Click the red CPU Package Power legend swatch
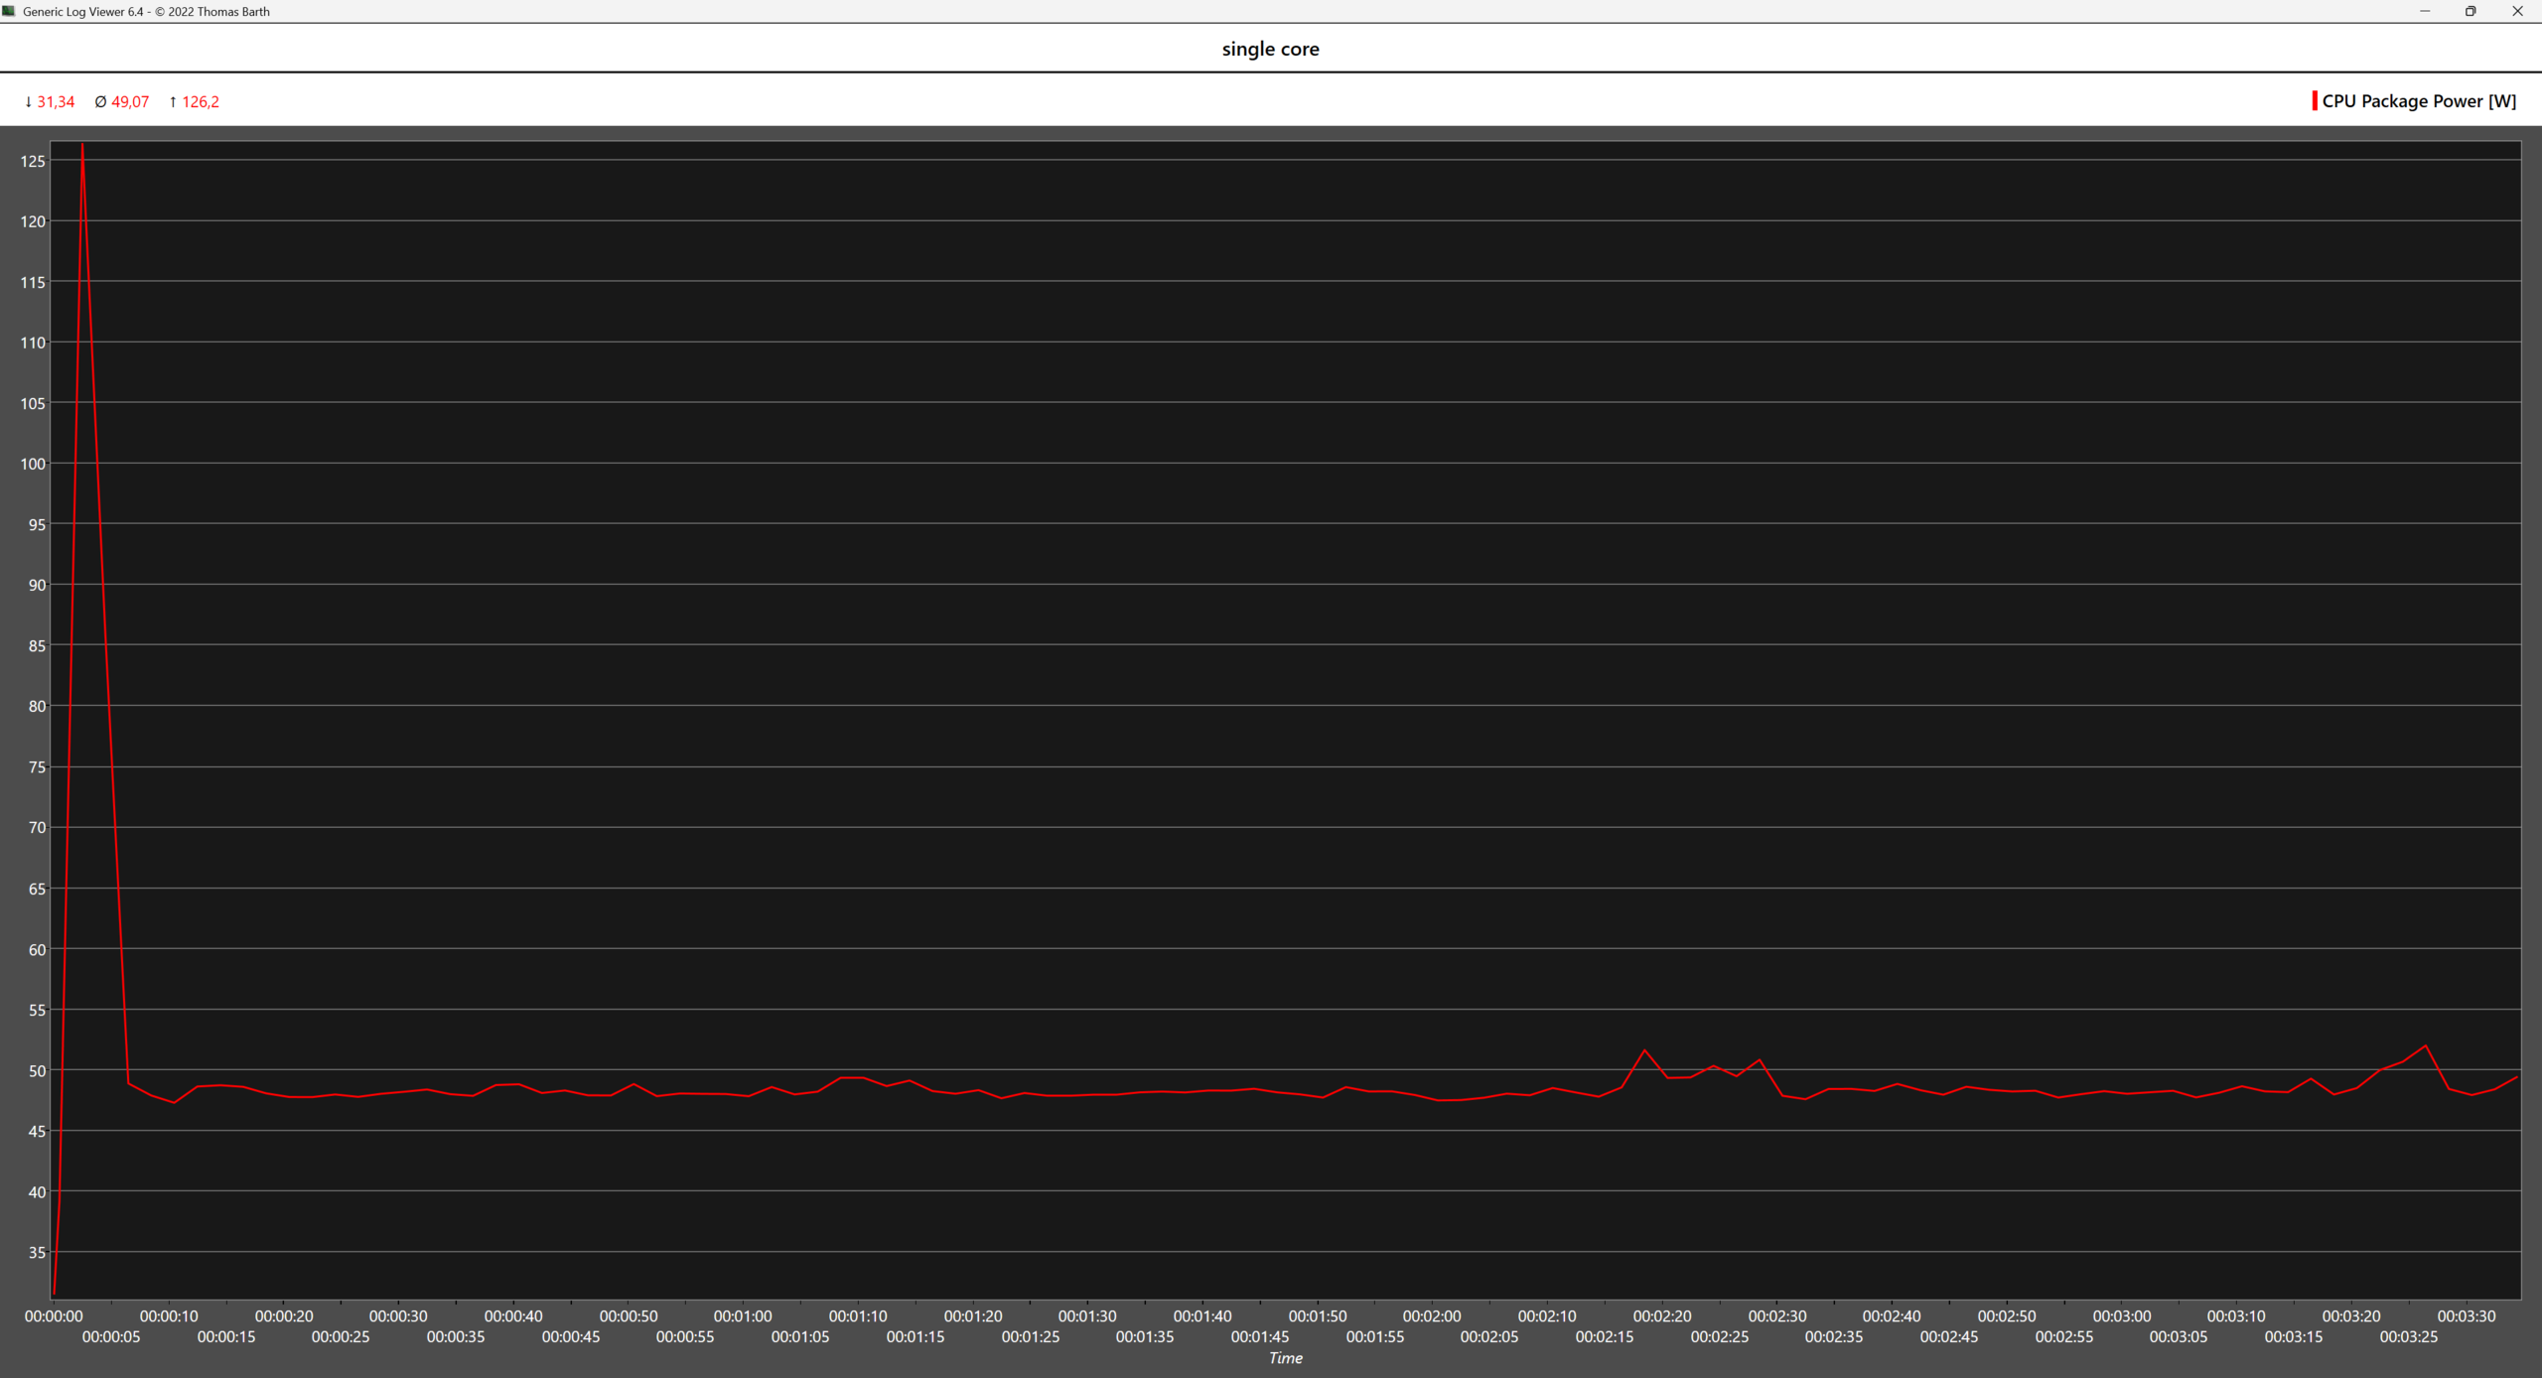Viewport: 2542px width, 1378px height. point(2315,101)
